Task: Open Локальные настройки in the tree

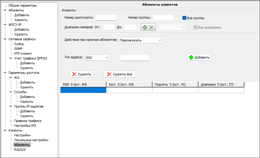Action: pos(31,140)
